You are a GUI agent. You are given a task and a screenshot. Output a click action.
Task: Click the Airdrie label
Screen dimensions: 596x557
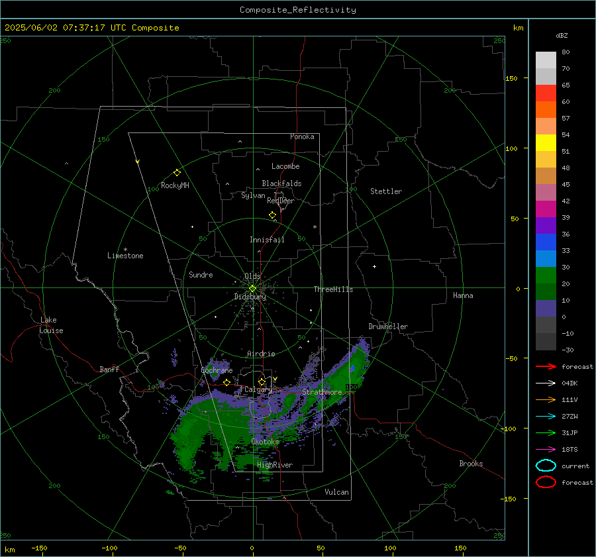[x=261, y=354]
